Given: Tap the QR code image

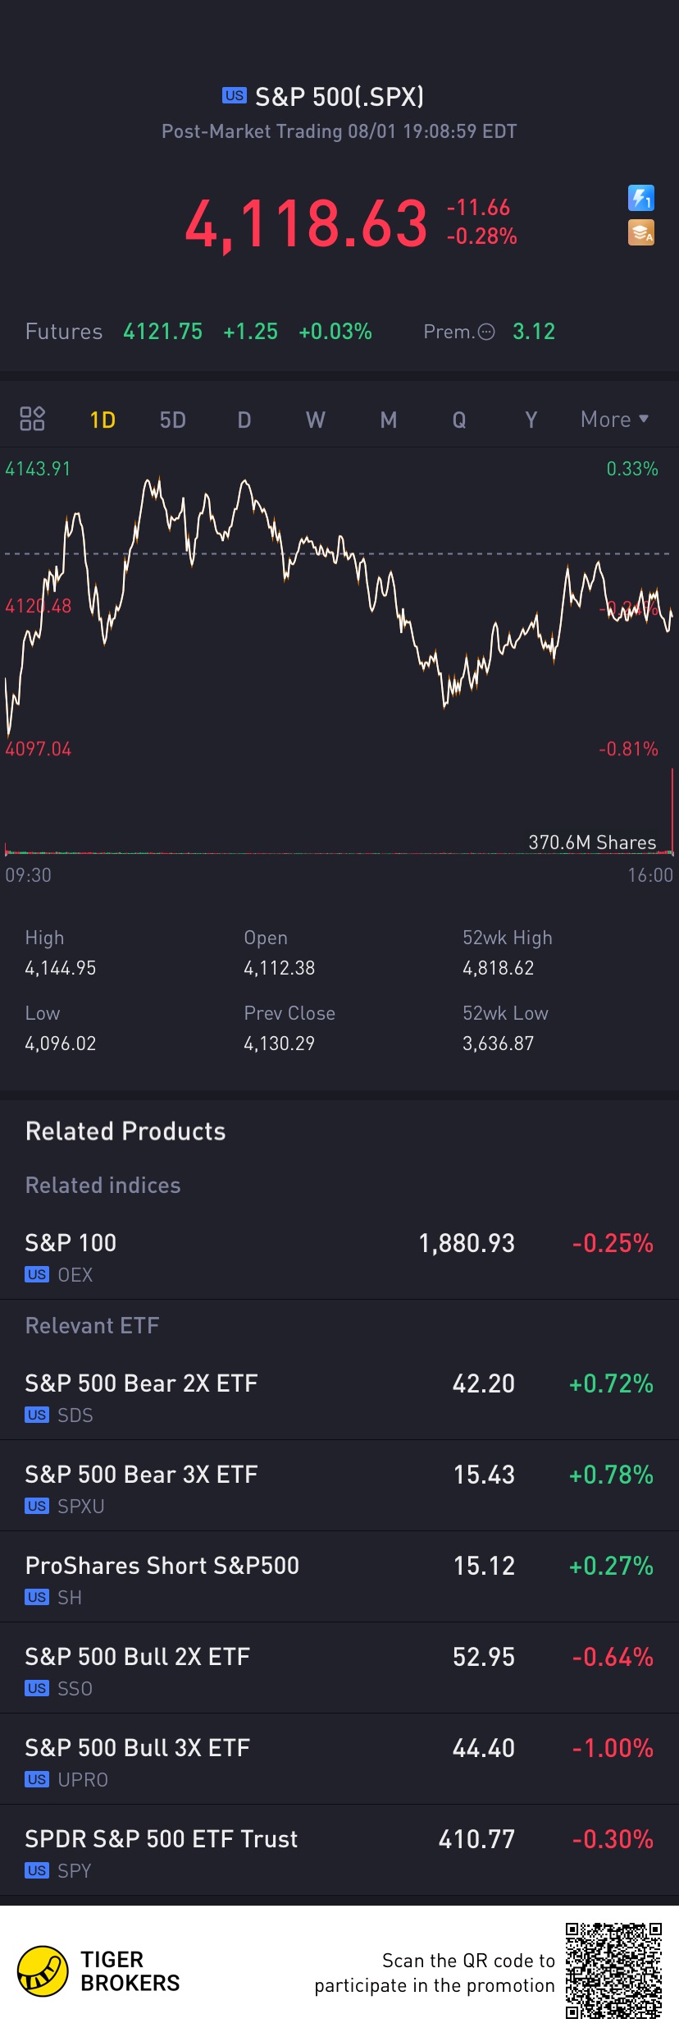Looking at the screenshot, I should tap(613, 1970).
